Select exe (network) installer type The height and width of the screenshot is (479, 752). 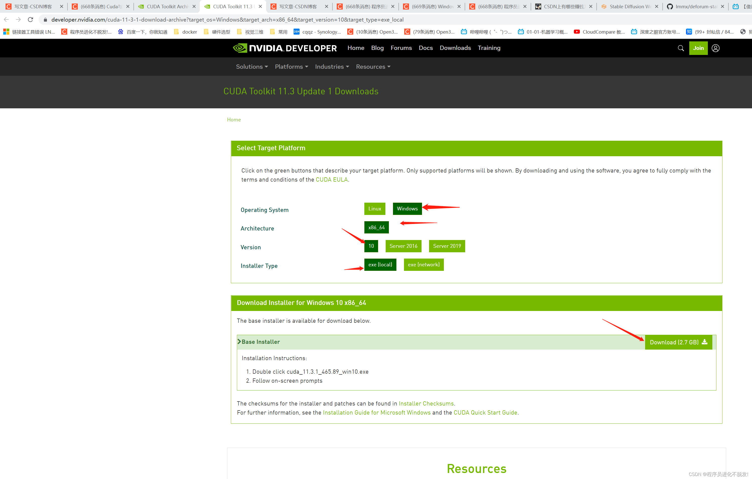[424, 265]
